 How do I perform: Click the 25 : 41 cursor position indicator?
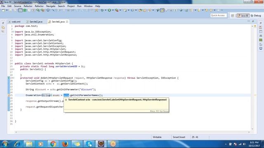click(195, 137)
